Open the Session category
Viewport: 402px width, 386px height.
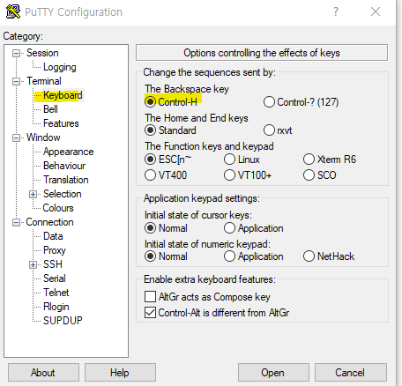[x=42, y=53]
